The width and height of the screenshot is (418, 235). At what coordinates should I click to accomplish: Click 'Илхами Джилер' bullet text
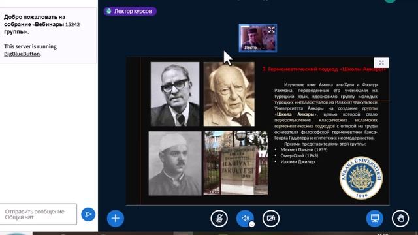click(298, 161)
